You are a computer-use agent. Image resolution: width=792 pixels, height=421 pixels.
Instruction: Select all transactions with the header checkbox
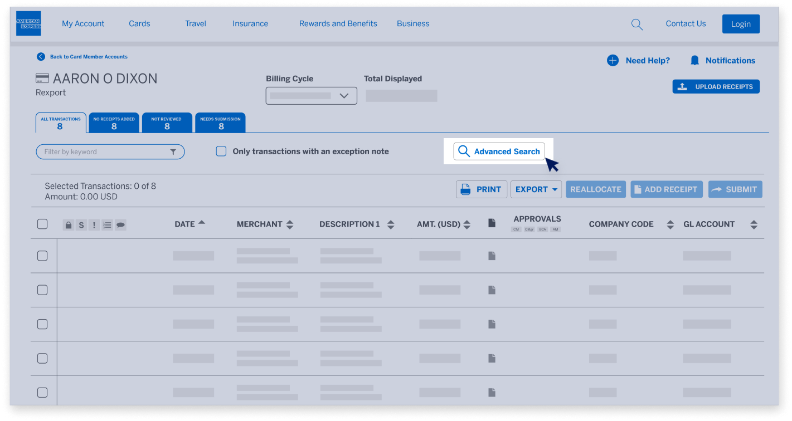point(42,224)
